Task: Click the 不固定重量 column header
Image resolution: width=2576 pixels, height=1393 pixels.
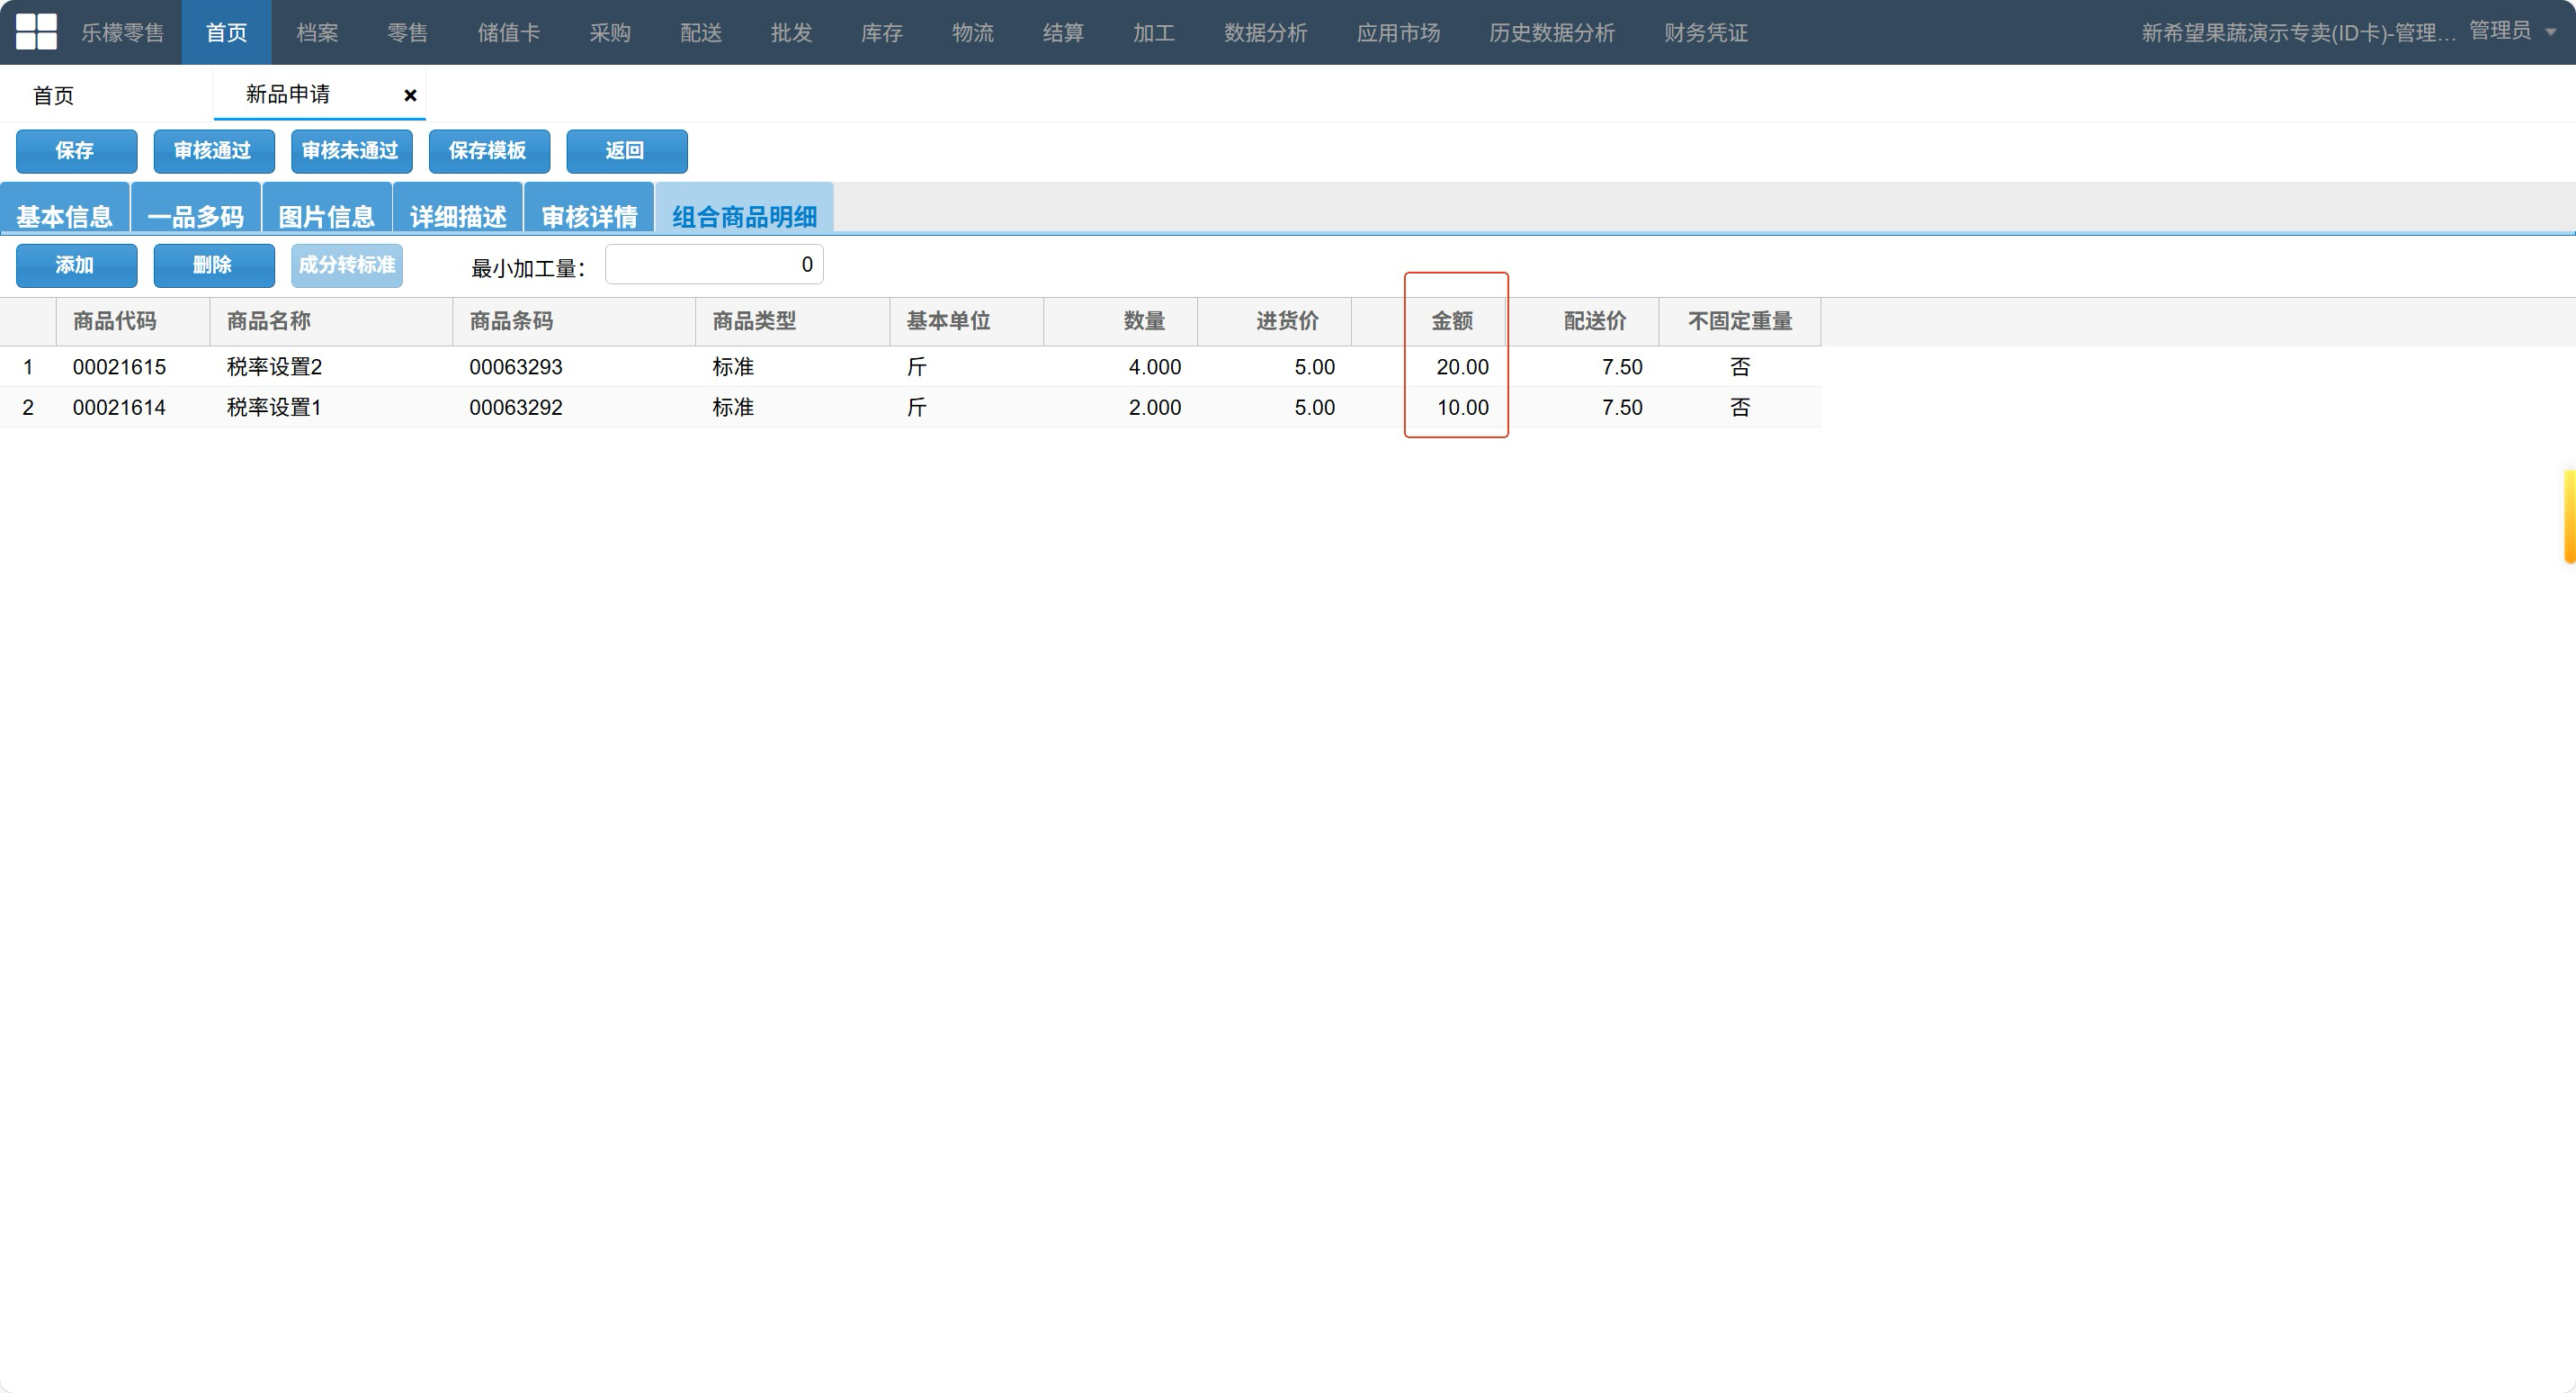Action: point(1740,321)
